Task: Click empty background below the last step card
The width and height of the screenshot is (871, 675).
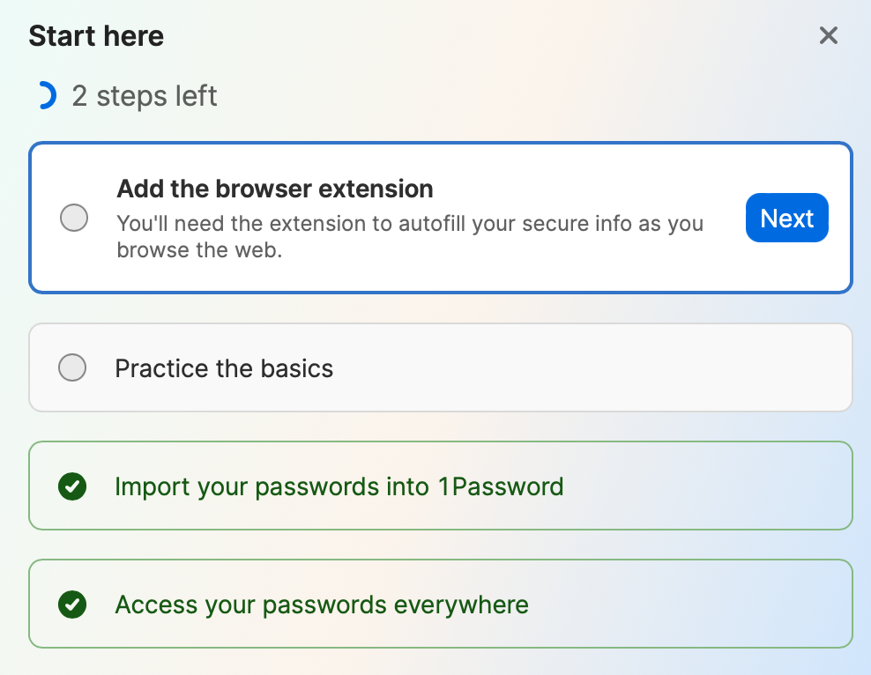Action: pos(441,663)
